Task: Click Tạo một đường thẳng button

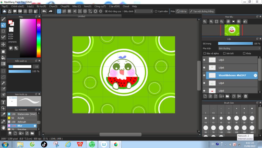Action: pyautogui.click(x=202, y=11)
